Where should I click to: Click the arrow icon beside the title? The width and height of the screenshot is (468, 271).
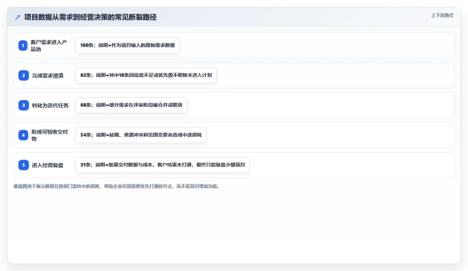coord(18,17)
